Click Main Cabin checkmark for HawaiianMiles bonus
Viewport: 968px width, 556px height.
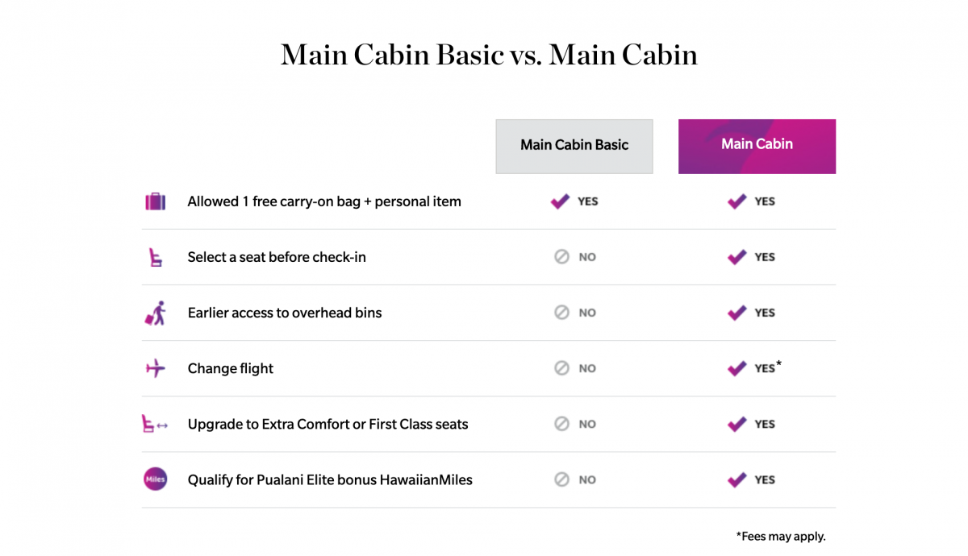click(736, 479)
